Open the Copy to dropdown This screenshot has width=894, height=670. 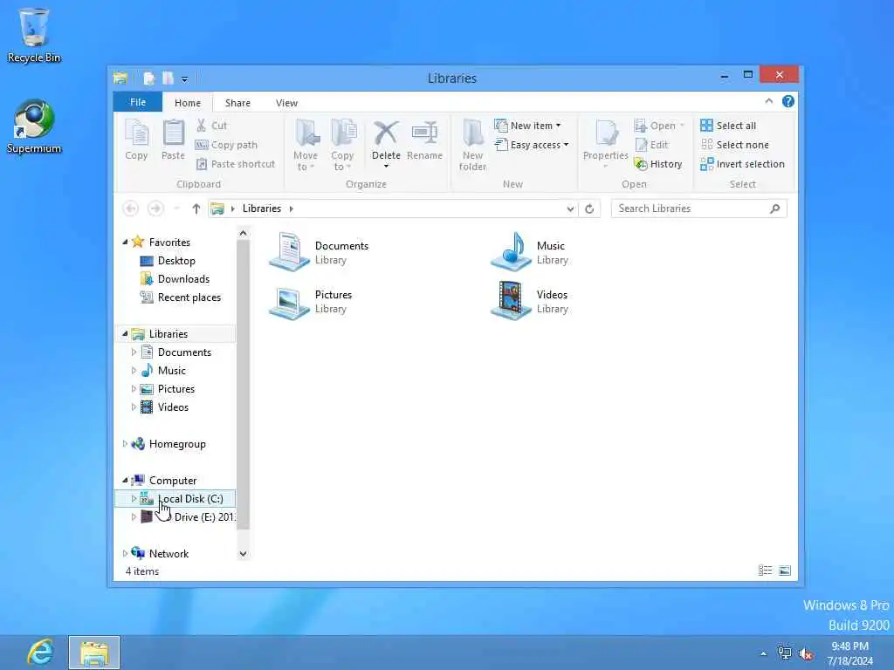(342, 146)
